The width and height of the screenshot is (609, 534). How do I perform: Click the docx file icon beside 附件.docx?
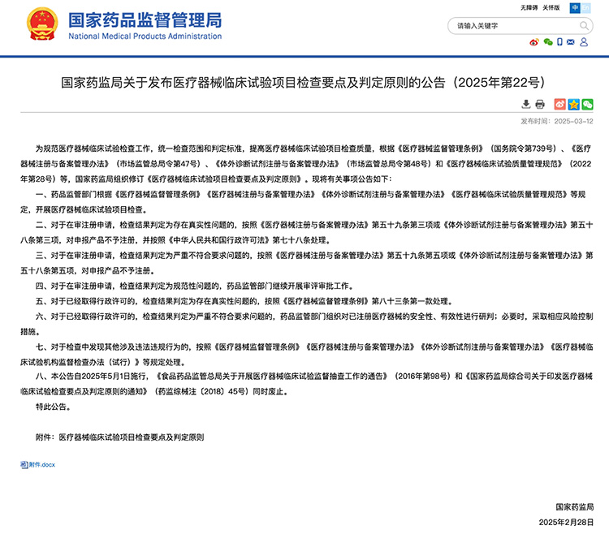[x=24, y=464]
